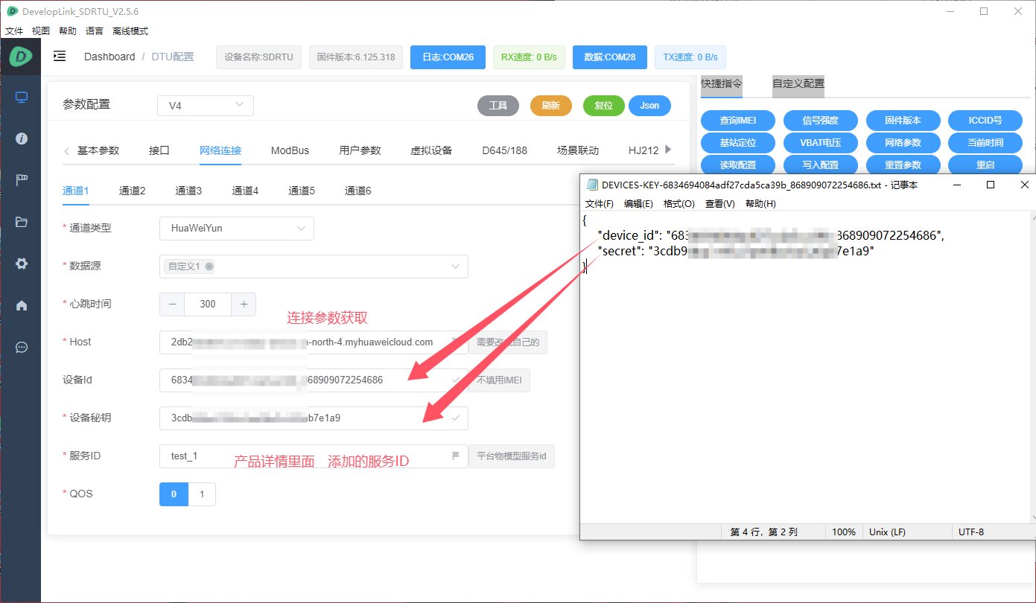Open the settings gear sidebar icon
Viewport: 1036px width, 603px height.
click(21, 264)
